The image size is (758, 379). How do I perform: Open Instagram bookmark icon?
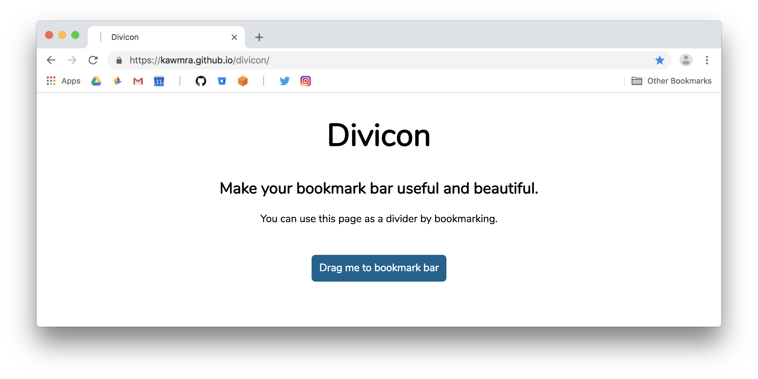(x=306, y=81)
